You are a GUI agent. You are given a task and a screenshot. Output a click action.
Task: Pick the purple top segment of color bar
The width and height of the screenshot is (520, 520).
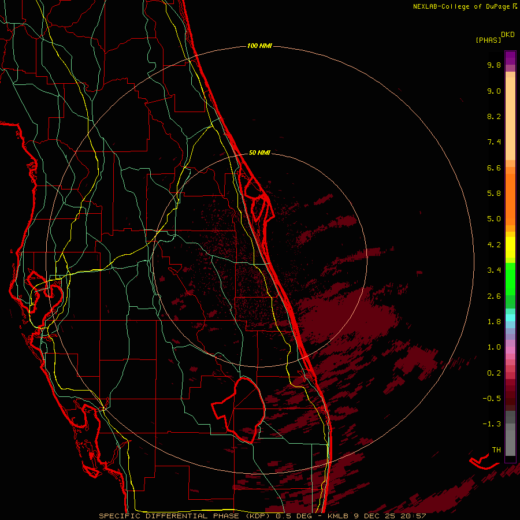(x=510, y=58)
